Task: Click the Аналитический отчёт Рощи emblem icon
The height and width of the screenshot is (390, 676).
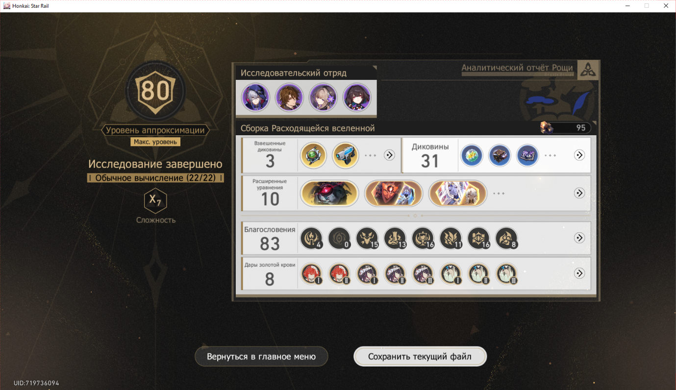Action: (588, 71)
